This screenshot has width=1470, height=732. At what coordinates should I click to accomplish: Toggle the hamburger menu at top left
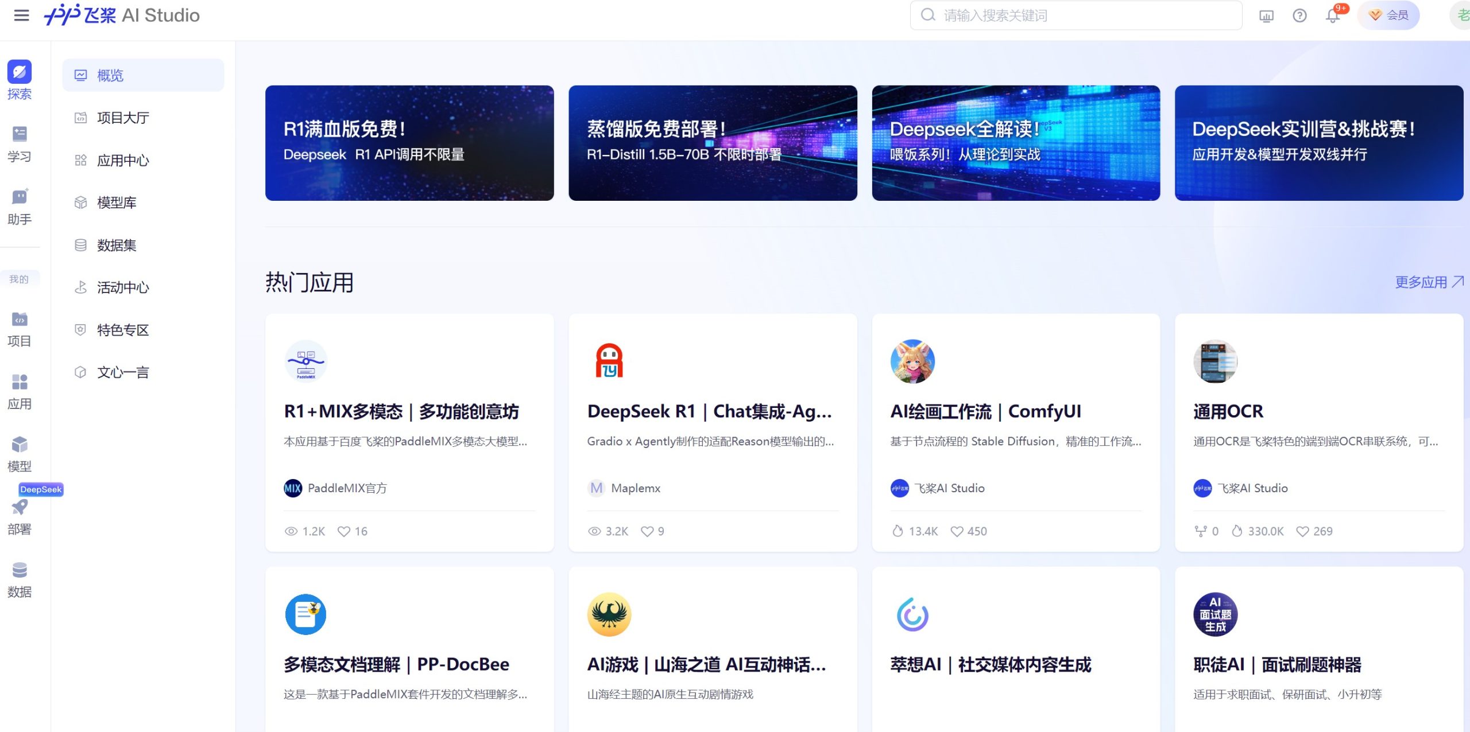(21, 15)
